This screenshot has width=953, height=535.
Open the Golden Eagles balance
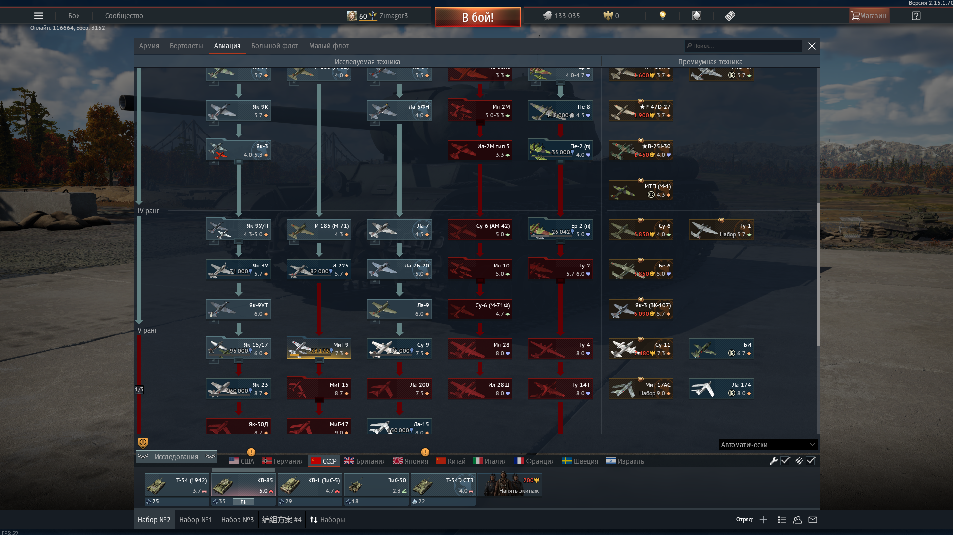(x=611, y=16)
